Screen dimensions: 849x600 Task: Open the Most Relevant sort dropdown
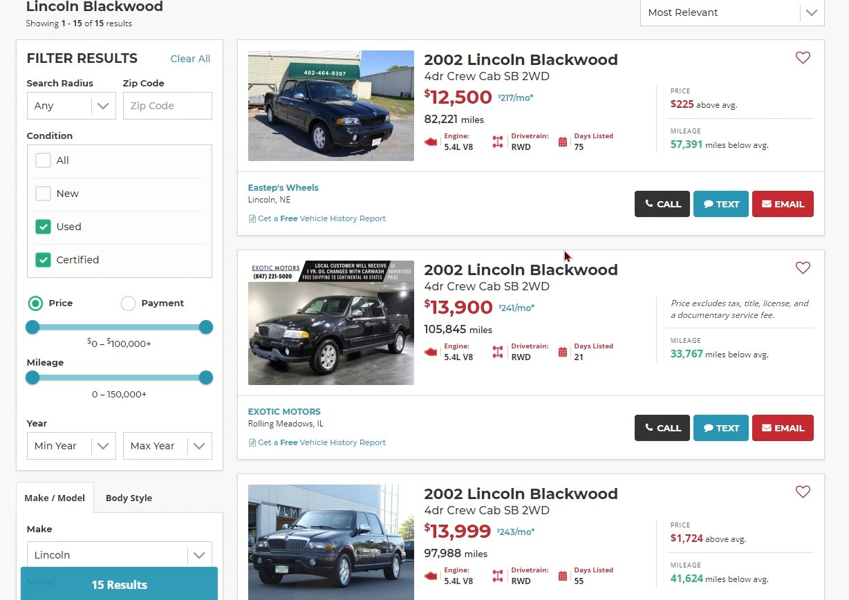732,12
